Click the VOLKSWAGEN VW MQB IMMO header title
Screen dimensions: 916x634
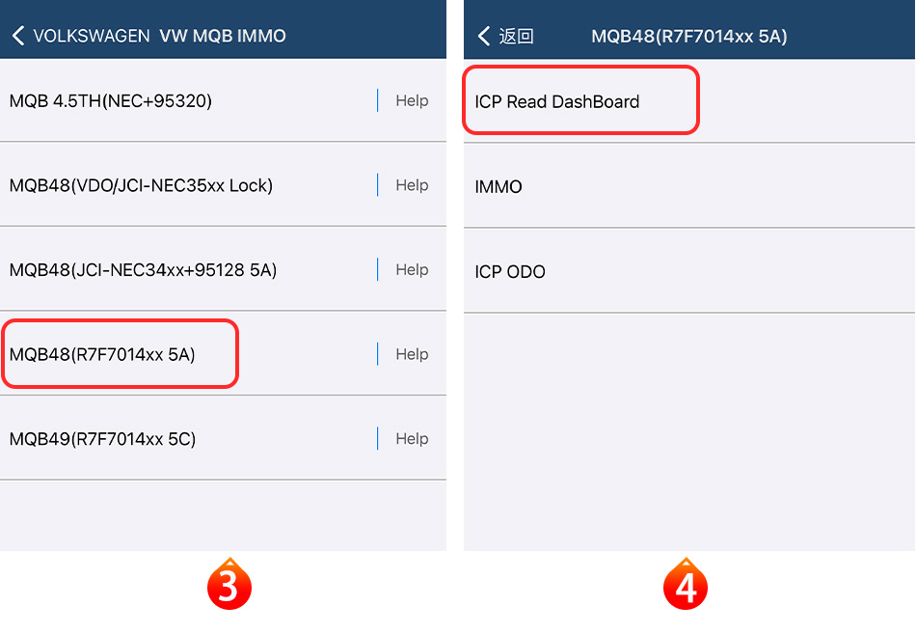point(160,37)
